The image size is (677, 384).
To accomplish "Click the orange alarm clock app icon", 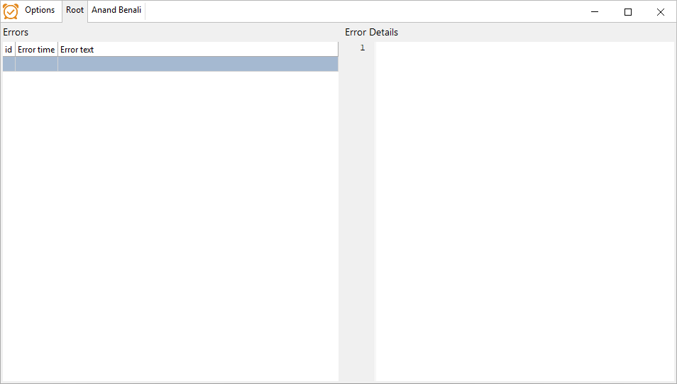I will (x=11, y=11).
